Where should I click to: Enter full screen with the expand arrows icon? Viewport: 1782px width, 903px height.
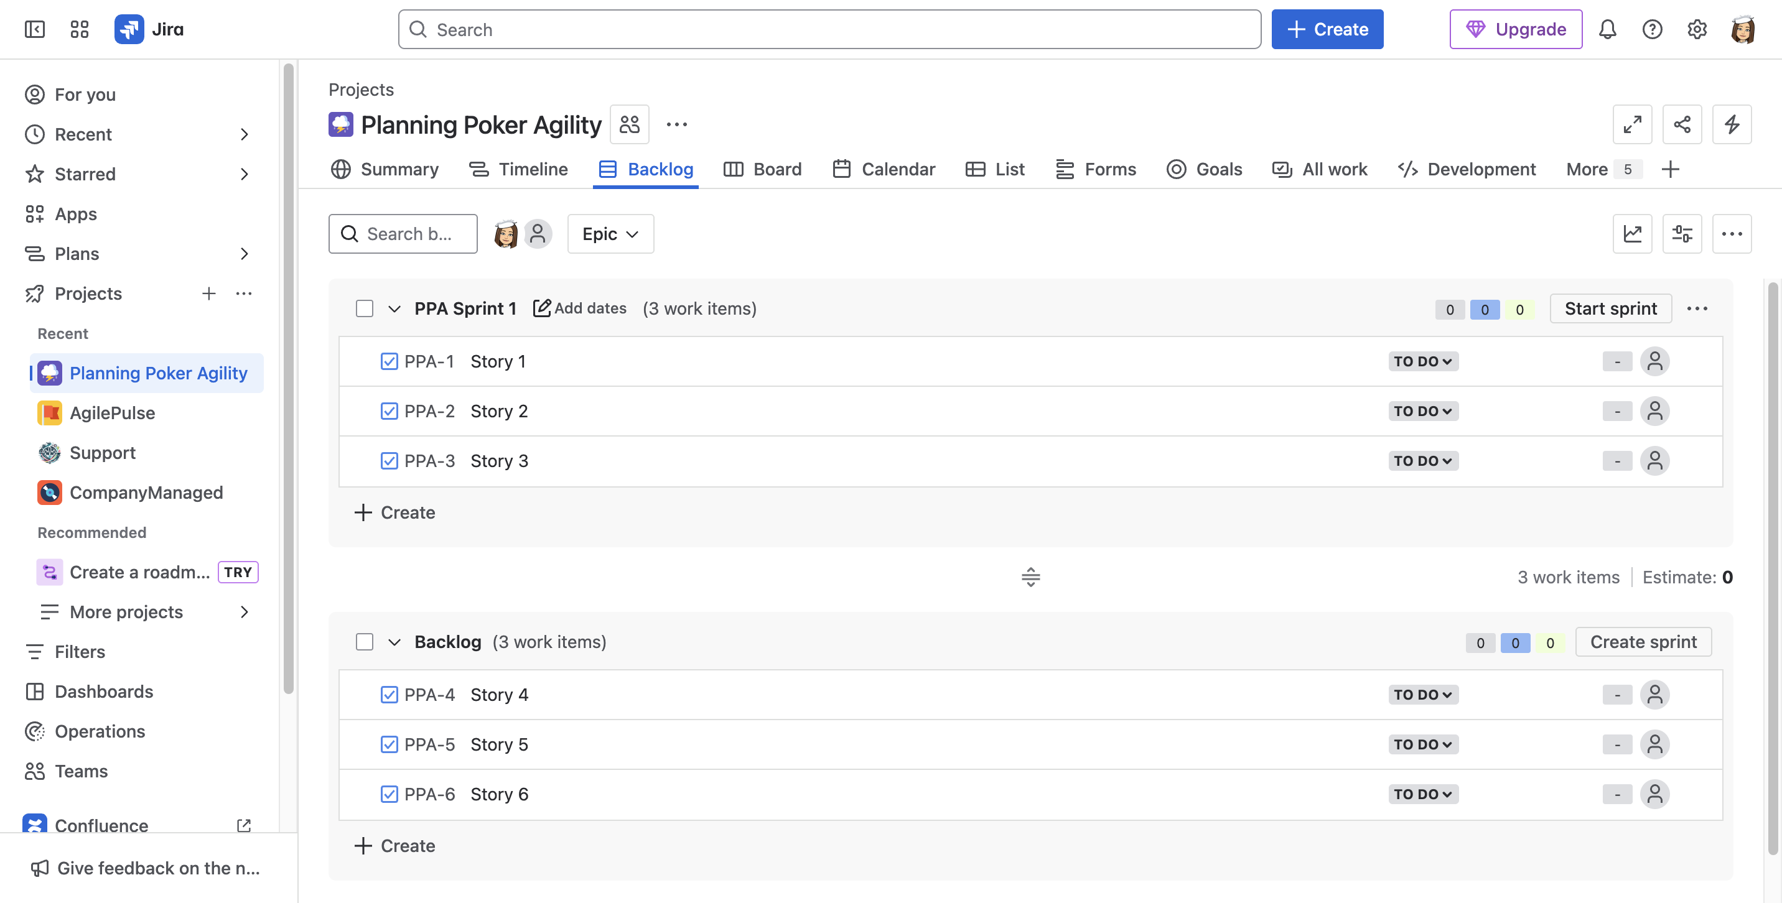(1632, 124)
